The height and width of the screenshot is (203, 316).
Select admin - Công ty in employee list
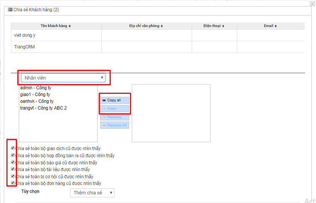[36, 88]
